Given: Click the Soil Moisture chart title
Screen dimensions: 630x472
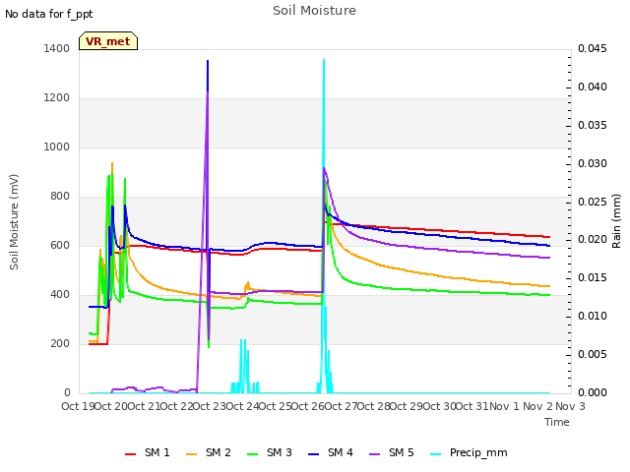Looking at the screenshot, I should (x=314, y=11).
